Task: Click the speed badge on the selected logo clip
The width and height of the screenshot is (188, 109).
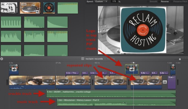Action: (x=136, y=65)
